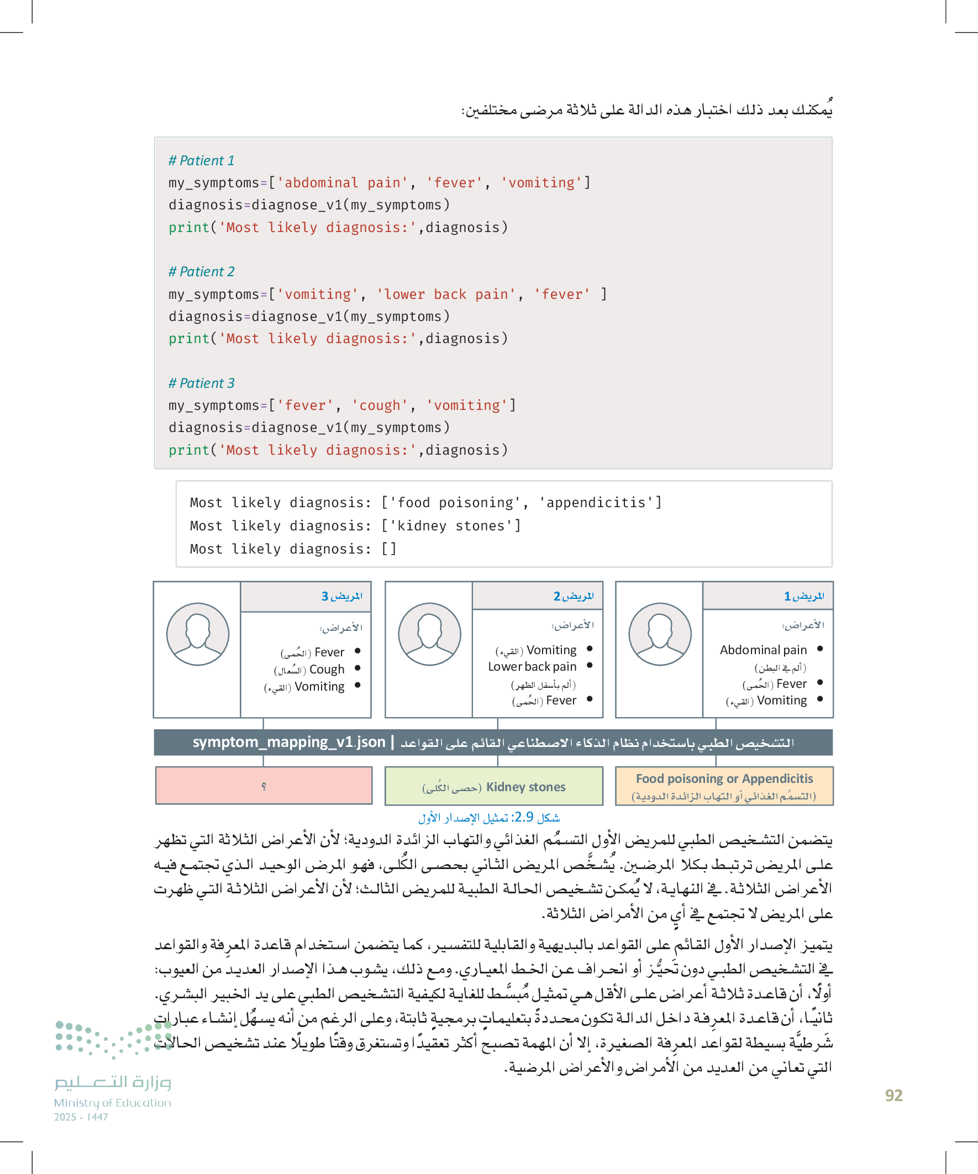The height and width of the screenshot is (1174, 978).
Task: Click the Patient 1 avatar icon
Action: tap(659, 634)
